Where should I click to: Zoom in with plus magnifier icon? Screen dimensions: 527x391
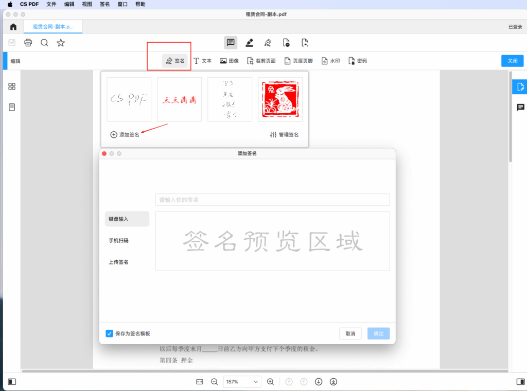pyautogui.click(x=271, y=382)
